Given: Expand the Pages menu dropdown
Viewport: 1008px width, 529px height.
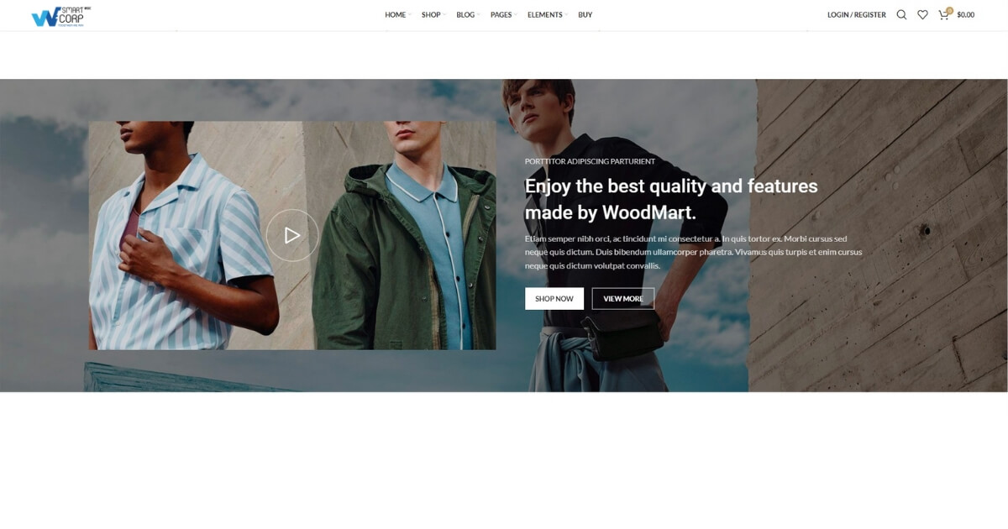Looking at the screenshot, I should [503, 15].
